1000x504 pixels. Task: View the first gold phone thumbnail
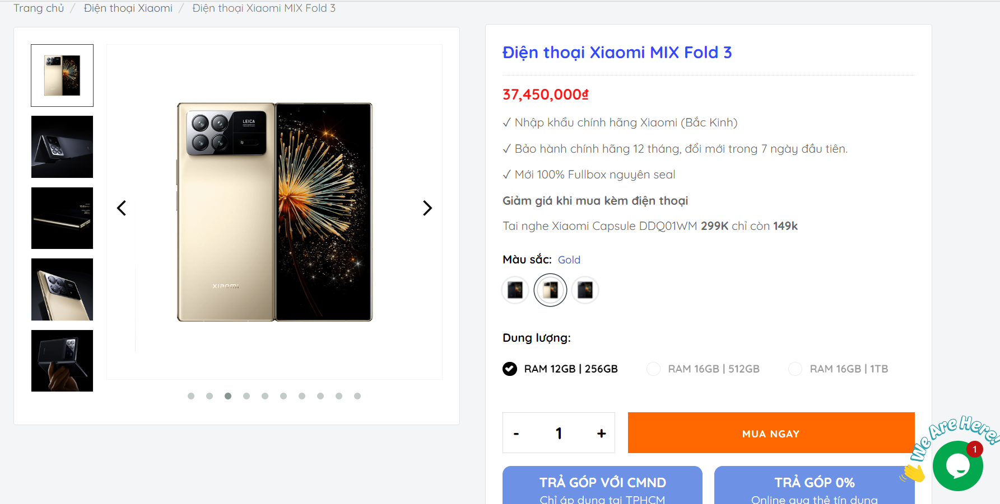[x=62, y=76]
